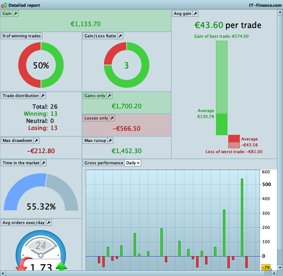The image size is (283, 276).
Task: Click the Gains only label
Action: (95, 96)
